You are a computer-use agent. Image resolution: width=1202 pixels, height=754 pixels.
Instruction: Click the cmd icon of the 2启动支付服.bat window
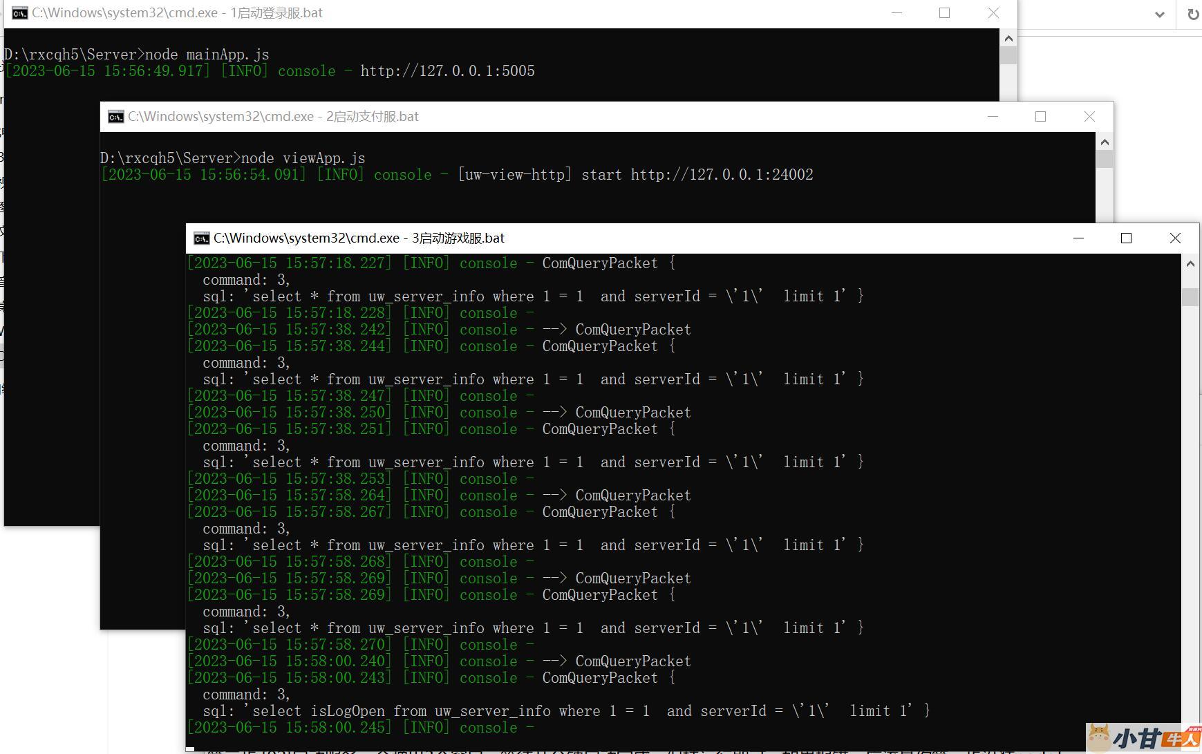coord(115,117)
